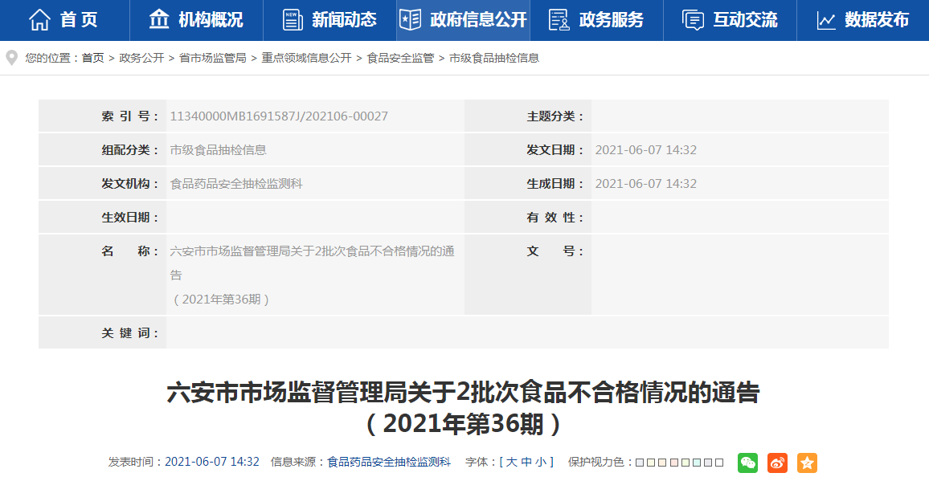This screenshot has height=477, width=929.
Task: Click the 生效日期 label in the info table
Action: click(129, 218)
